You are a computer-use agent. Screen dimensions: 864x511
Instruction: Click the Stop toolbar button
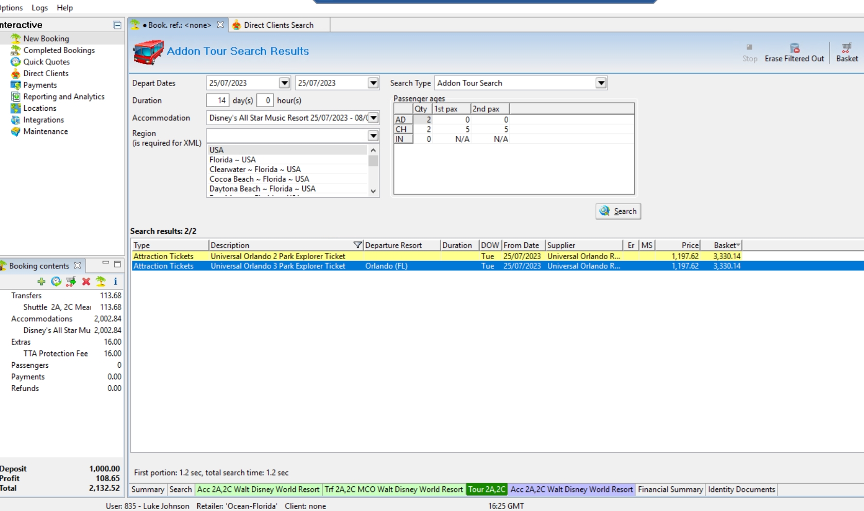[x=750, y=52]
